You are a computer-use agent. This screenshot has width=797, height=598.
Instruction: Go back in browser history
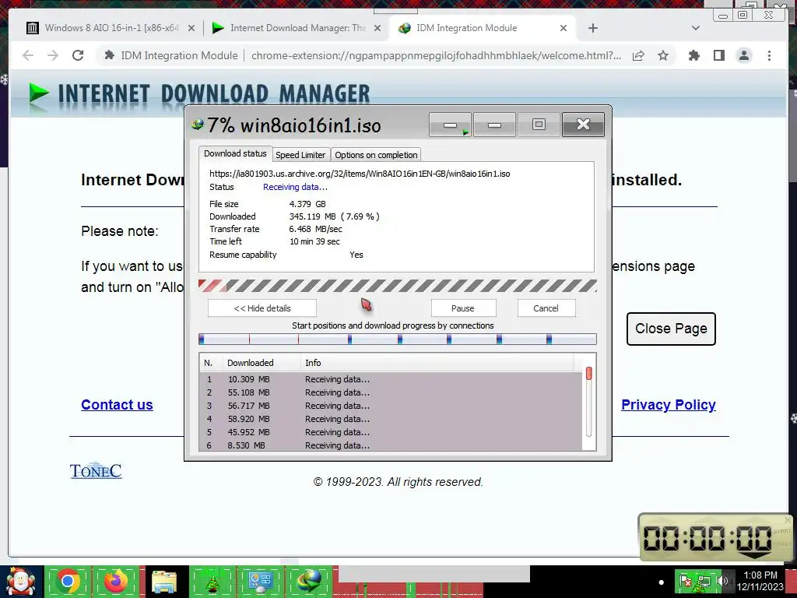[x=28, y=55]
